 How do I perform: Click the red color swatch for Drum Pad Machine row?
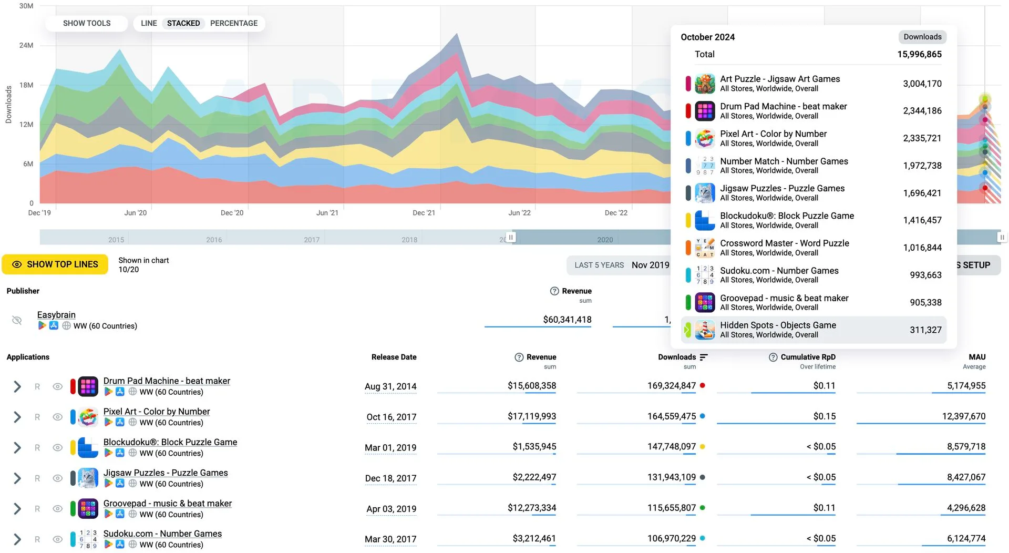(73, 387)
